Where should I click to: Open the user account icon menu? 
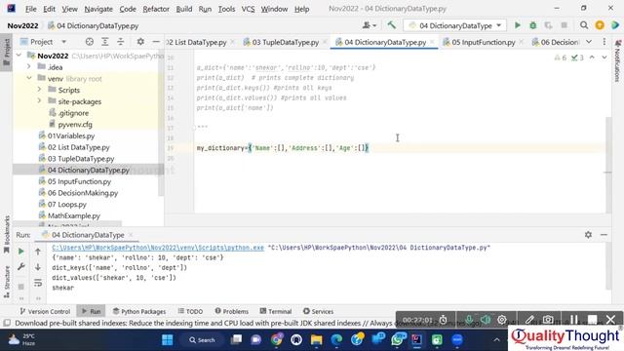point(369,25)
